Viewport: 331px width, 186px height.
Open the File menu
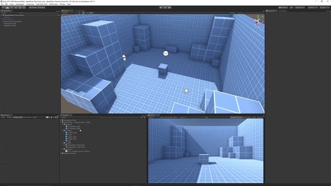pyautogui.click(x=2, y=4)
